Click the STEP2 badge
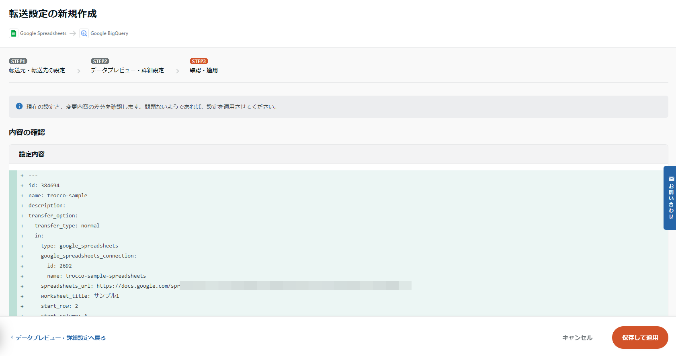676x356 pixels. coord(100,61)
